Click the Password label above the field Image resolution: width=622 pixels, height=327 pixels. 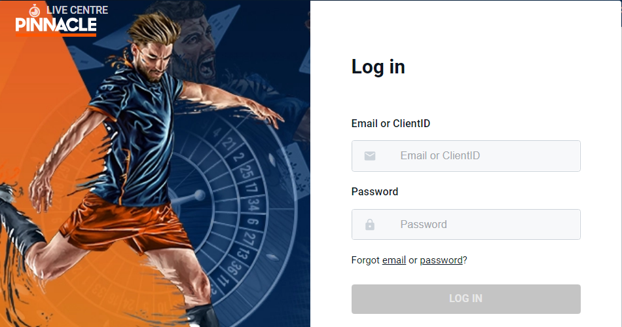pyautogui.click(x=375, y=191)
